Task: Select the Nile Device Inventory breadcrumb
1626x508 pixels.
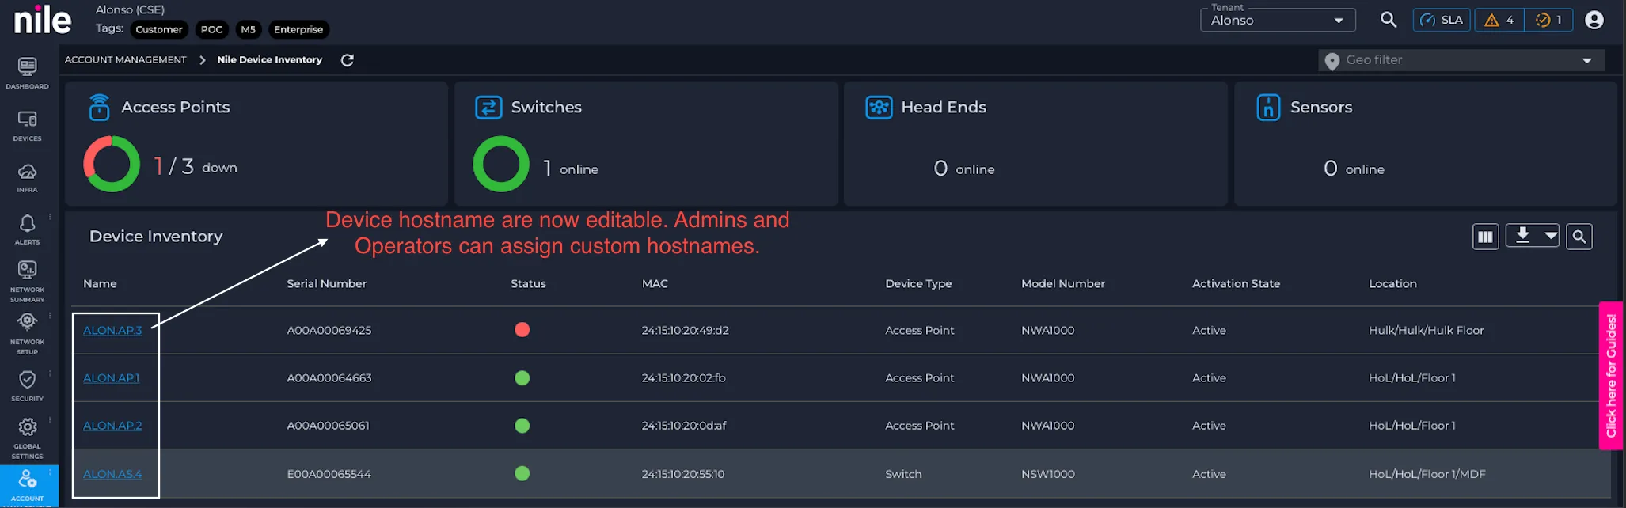Action: click(x=270, y=60)
